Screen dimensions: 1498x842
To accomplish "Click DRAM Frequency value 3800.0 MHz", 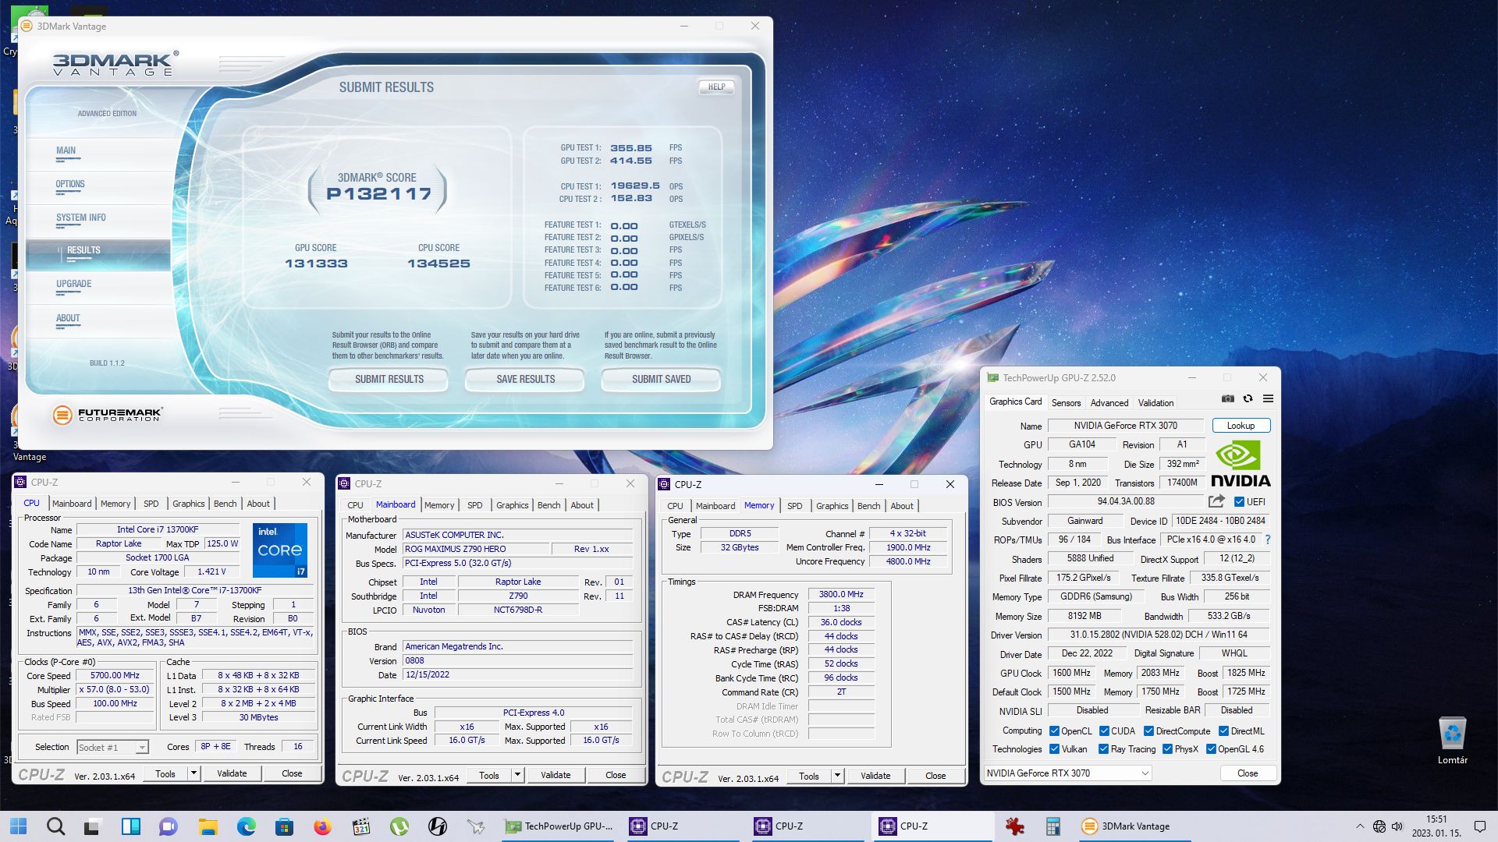I will (841, 595).
